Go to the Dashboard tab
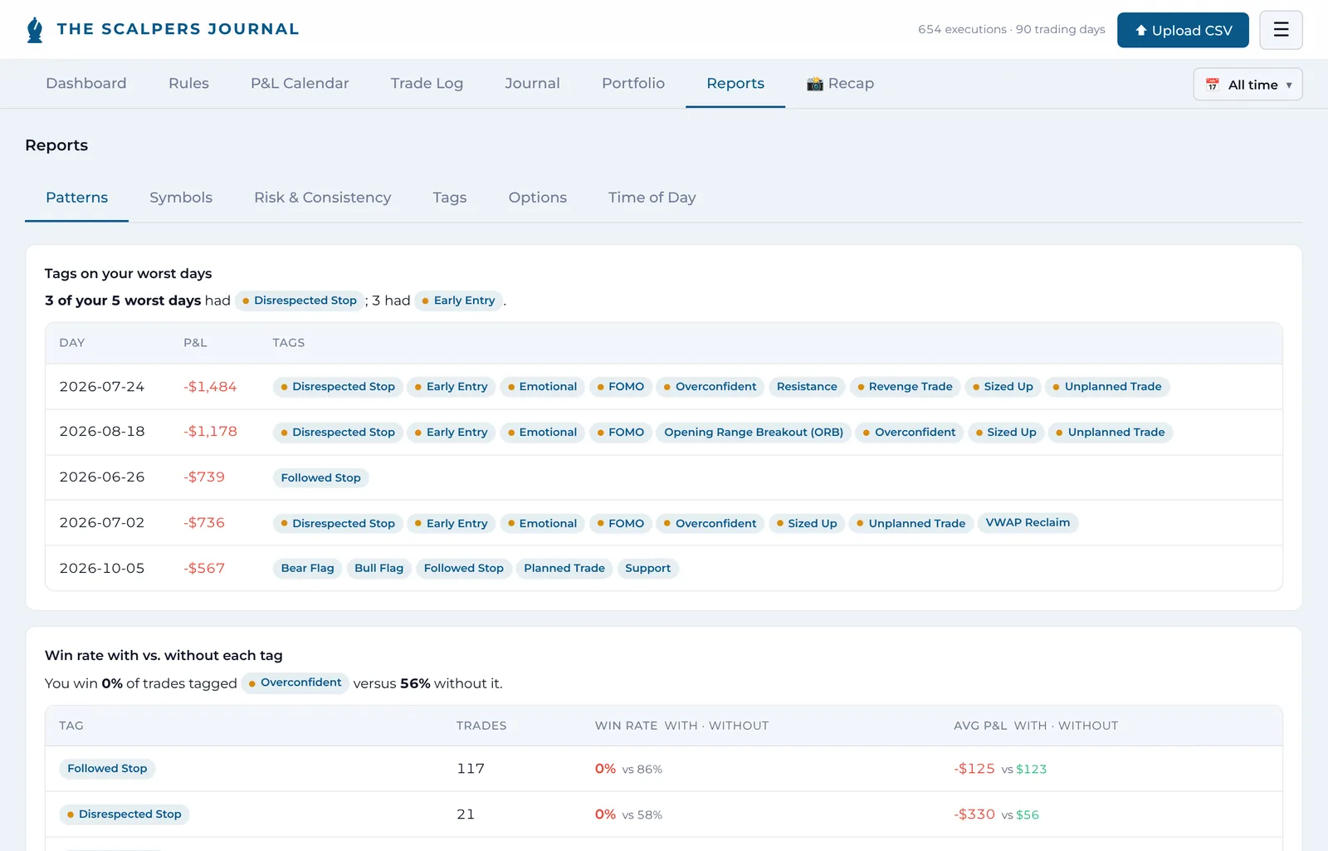1328x851 pixels. tap(86, 83)
